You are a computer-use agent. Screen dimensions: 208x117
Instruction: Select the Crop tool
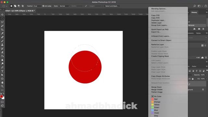2,30
